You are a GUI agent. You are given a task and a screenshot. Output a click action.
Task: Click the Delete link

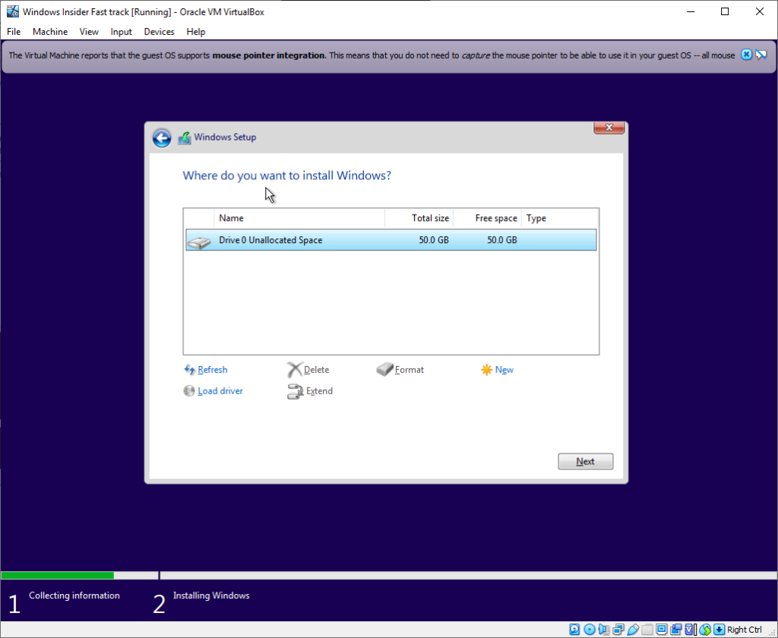(x=317, y=370)
